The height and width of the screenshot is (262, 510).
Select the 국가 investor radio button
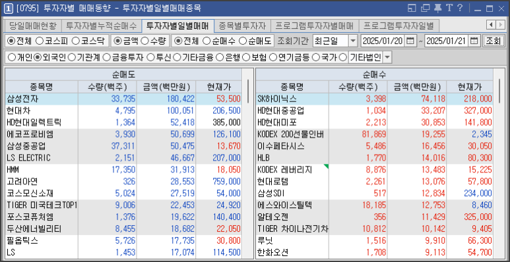tap(315, 58)
